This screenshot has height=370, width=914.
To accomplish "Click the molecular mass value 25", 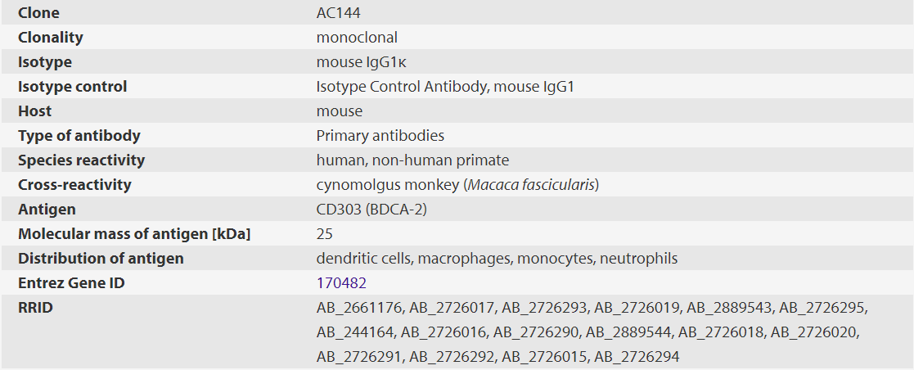I will pyautogui.click(x=325, y=234).
